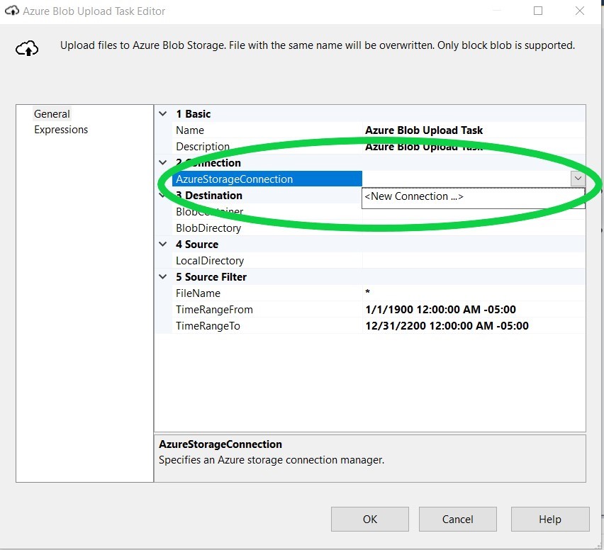This screenshot has height=550, width=604.
Task: Collapse the 5 Source Filter section
Action: 163,277
